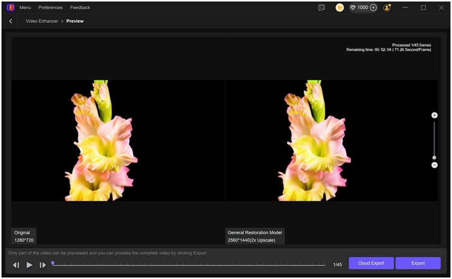Open the user account profile icon

(387, 7)
